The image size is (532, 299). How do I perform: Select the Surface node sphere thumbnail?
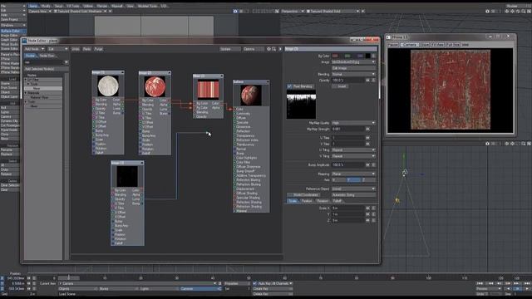coord(251,96)
